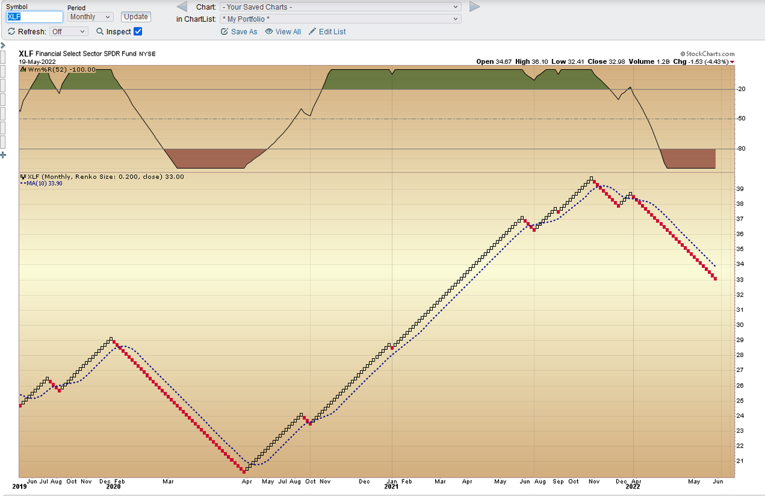Screen dimensions: 765x496
Task: Click the Update button
Action: [x=135, y=17]
